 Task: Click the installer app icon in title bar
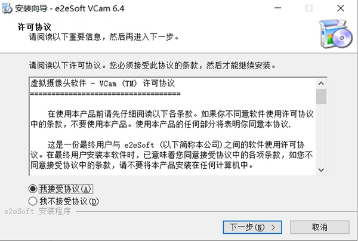(x=7, y=8)
